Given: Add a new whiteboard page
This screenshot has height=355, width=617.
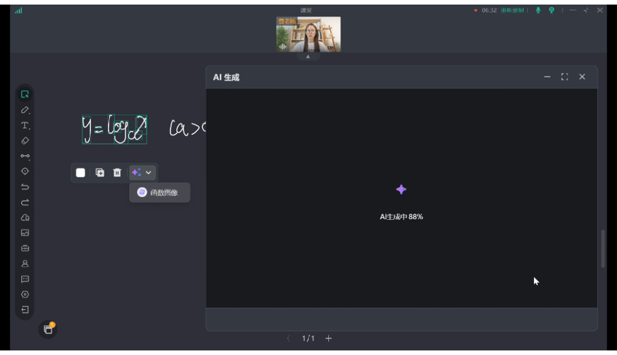Looking at the screenshot, I should [x=329, y=338].
